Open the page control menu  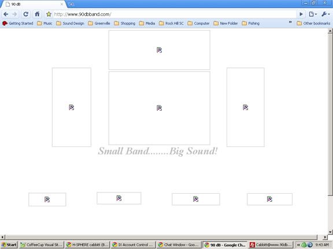click(313, 14)
